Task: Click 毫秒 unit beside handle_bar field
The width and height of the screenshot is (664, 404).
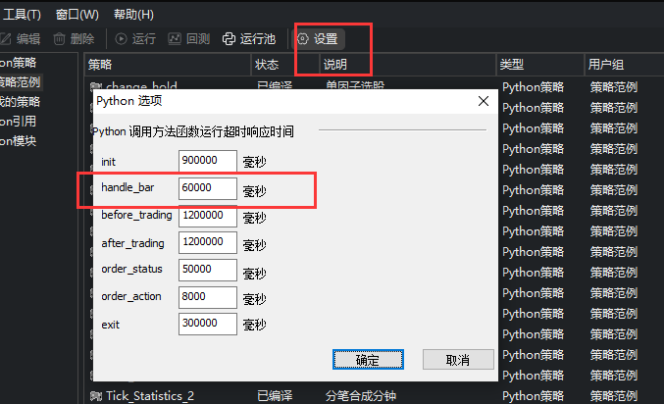Action: coord(254,191)
